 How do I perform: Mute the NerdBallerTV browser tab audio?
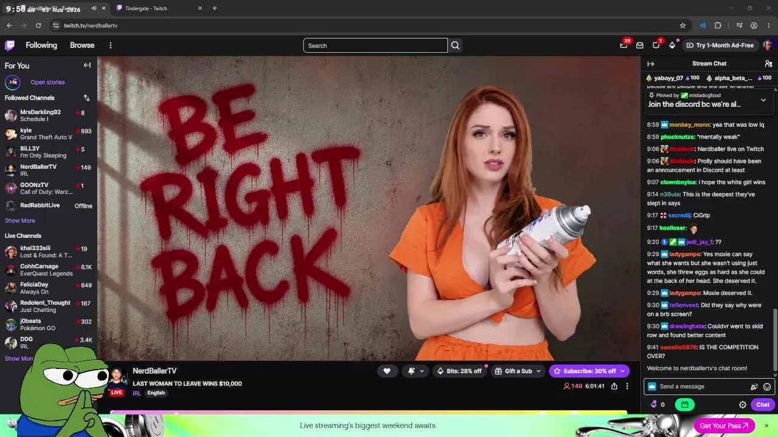[94, 8]
